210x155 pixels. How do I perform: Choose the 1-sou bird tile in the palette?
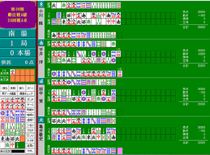tap(2, 126)
